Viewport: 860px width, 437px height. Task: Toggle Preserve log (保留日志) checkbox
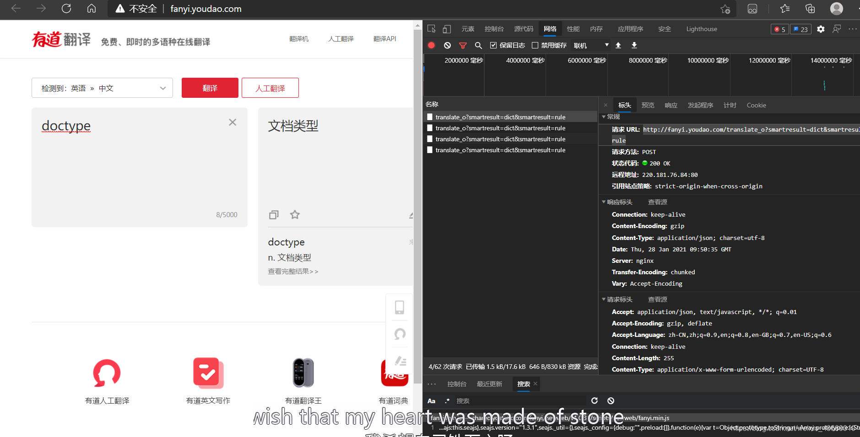click(x=493, y=45)
